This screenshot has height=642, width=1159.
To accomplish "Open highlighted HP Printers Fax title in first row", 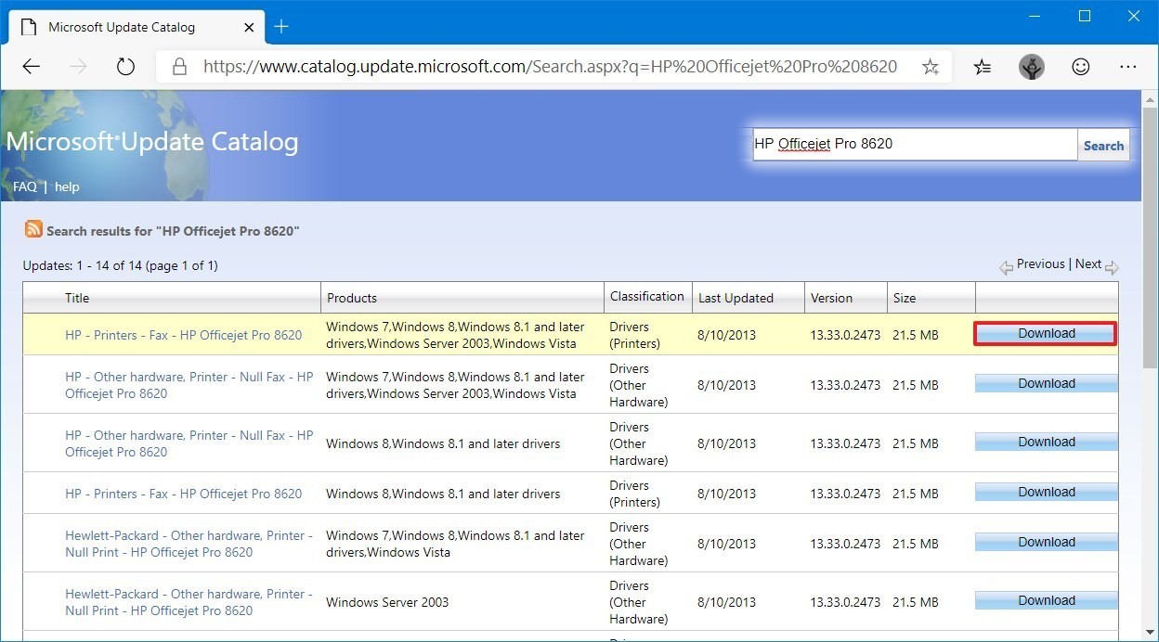I will click(183, 335).
